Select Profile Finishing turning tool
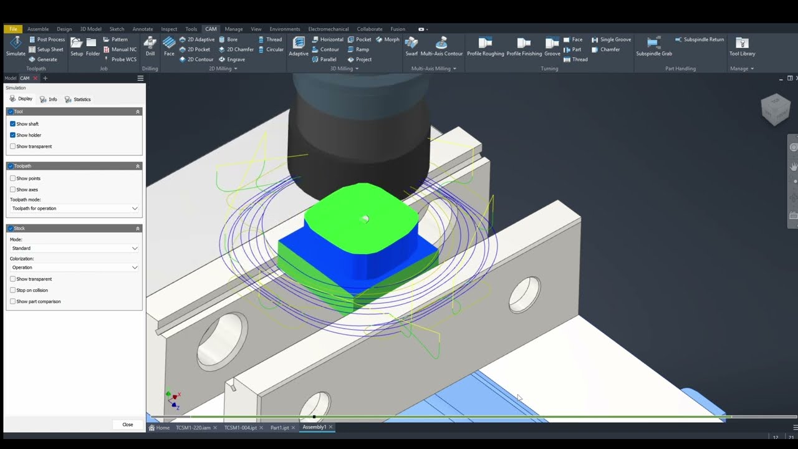Screen dimensions: 798x449 point(524,46)
